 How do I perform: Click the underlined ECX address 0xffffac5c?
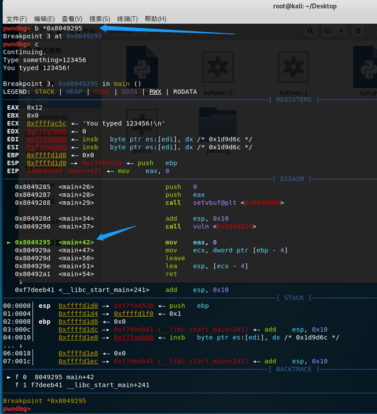pos(47,123)
